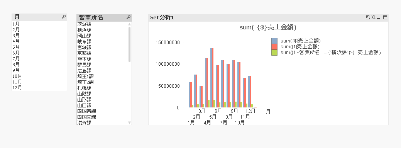Click the Set 分析1 chart caption bar

(x=268, y=17)
